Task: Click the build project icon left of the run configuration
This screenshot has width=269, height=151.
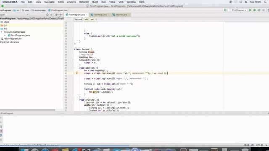Action: tap(225, 10)
